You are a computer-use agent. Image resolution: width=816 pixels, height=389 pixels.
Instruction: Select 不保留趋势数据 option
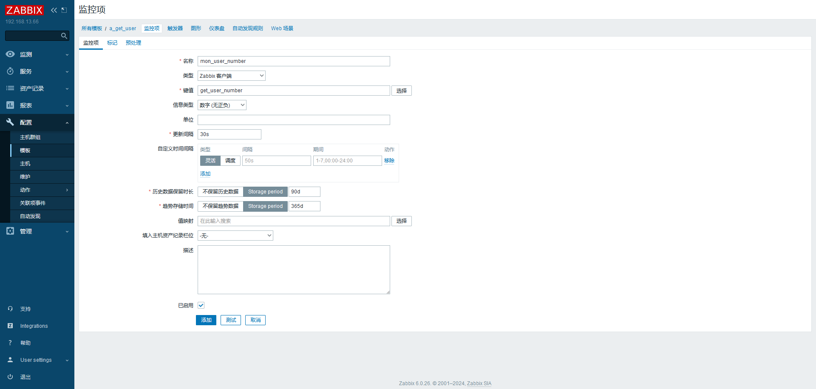(220, 206)
